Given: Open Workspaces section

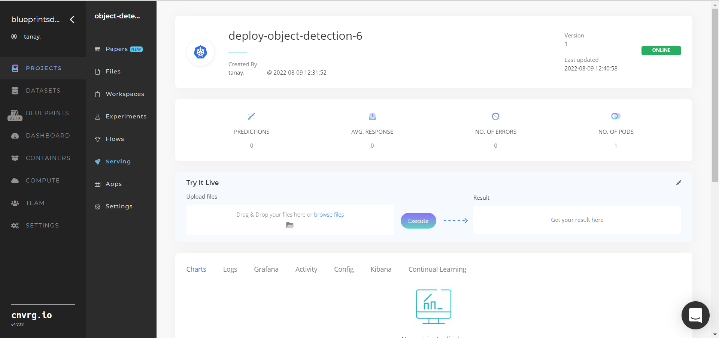Looking at the screenshot, I should point(125,94).
